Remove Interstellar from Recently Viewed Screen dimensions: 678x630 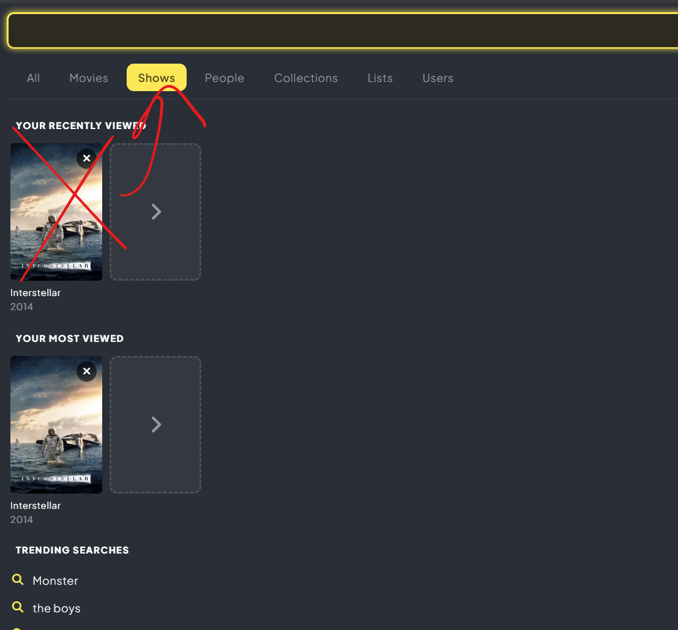(86, 158)
